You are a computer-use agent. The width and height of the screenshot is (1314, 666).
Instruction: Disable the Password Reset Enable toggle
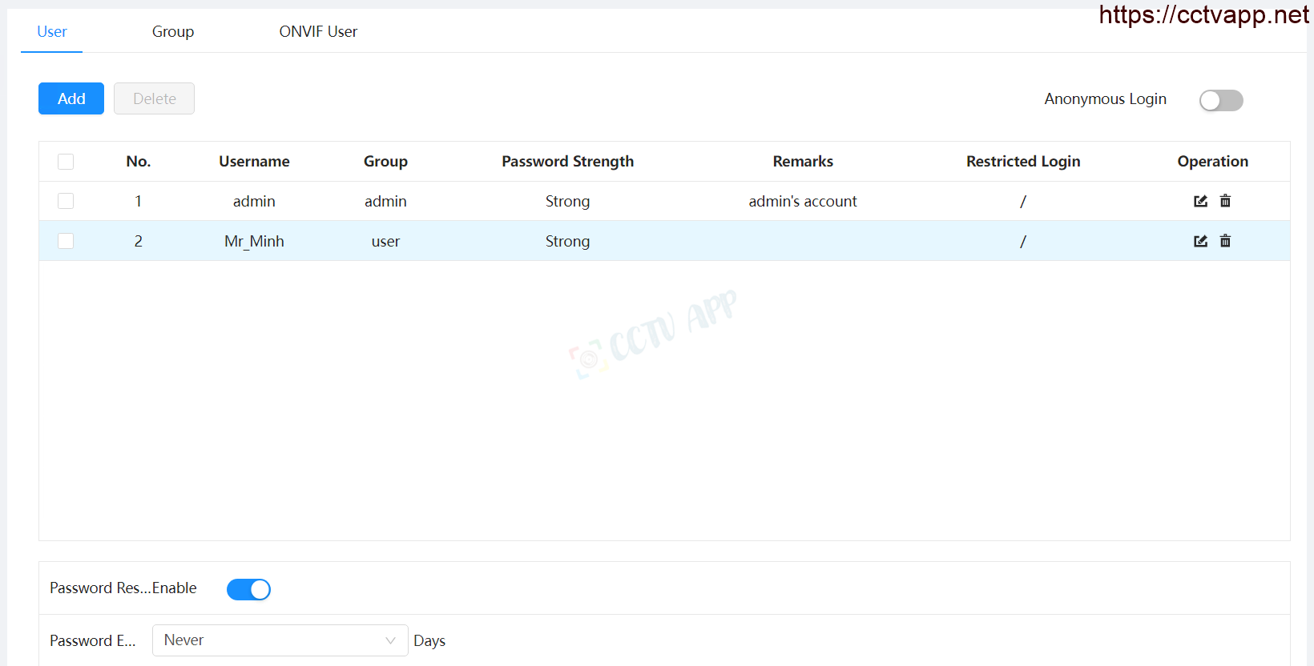[x=248, y=589]
